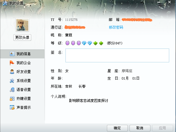Click the YY number 1115276
The width and height of the screenshot is (176, 132).
pyautogui.click(x=71, y=20)
